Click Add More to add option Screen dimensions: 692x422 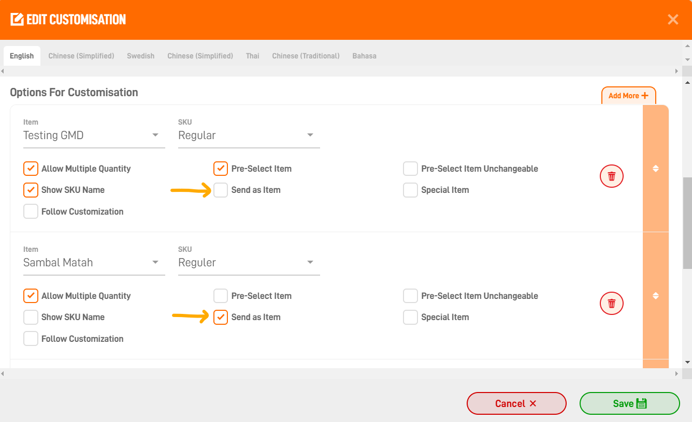tap(628, 96)
